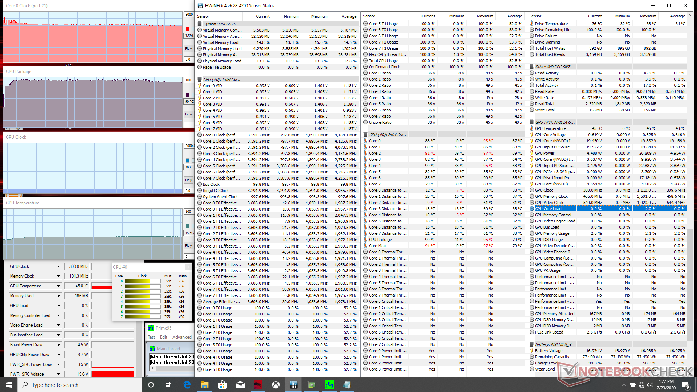Open the GPU Load sensor dropdown

(x=58, y=306)
